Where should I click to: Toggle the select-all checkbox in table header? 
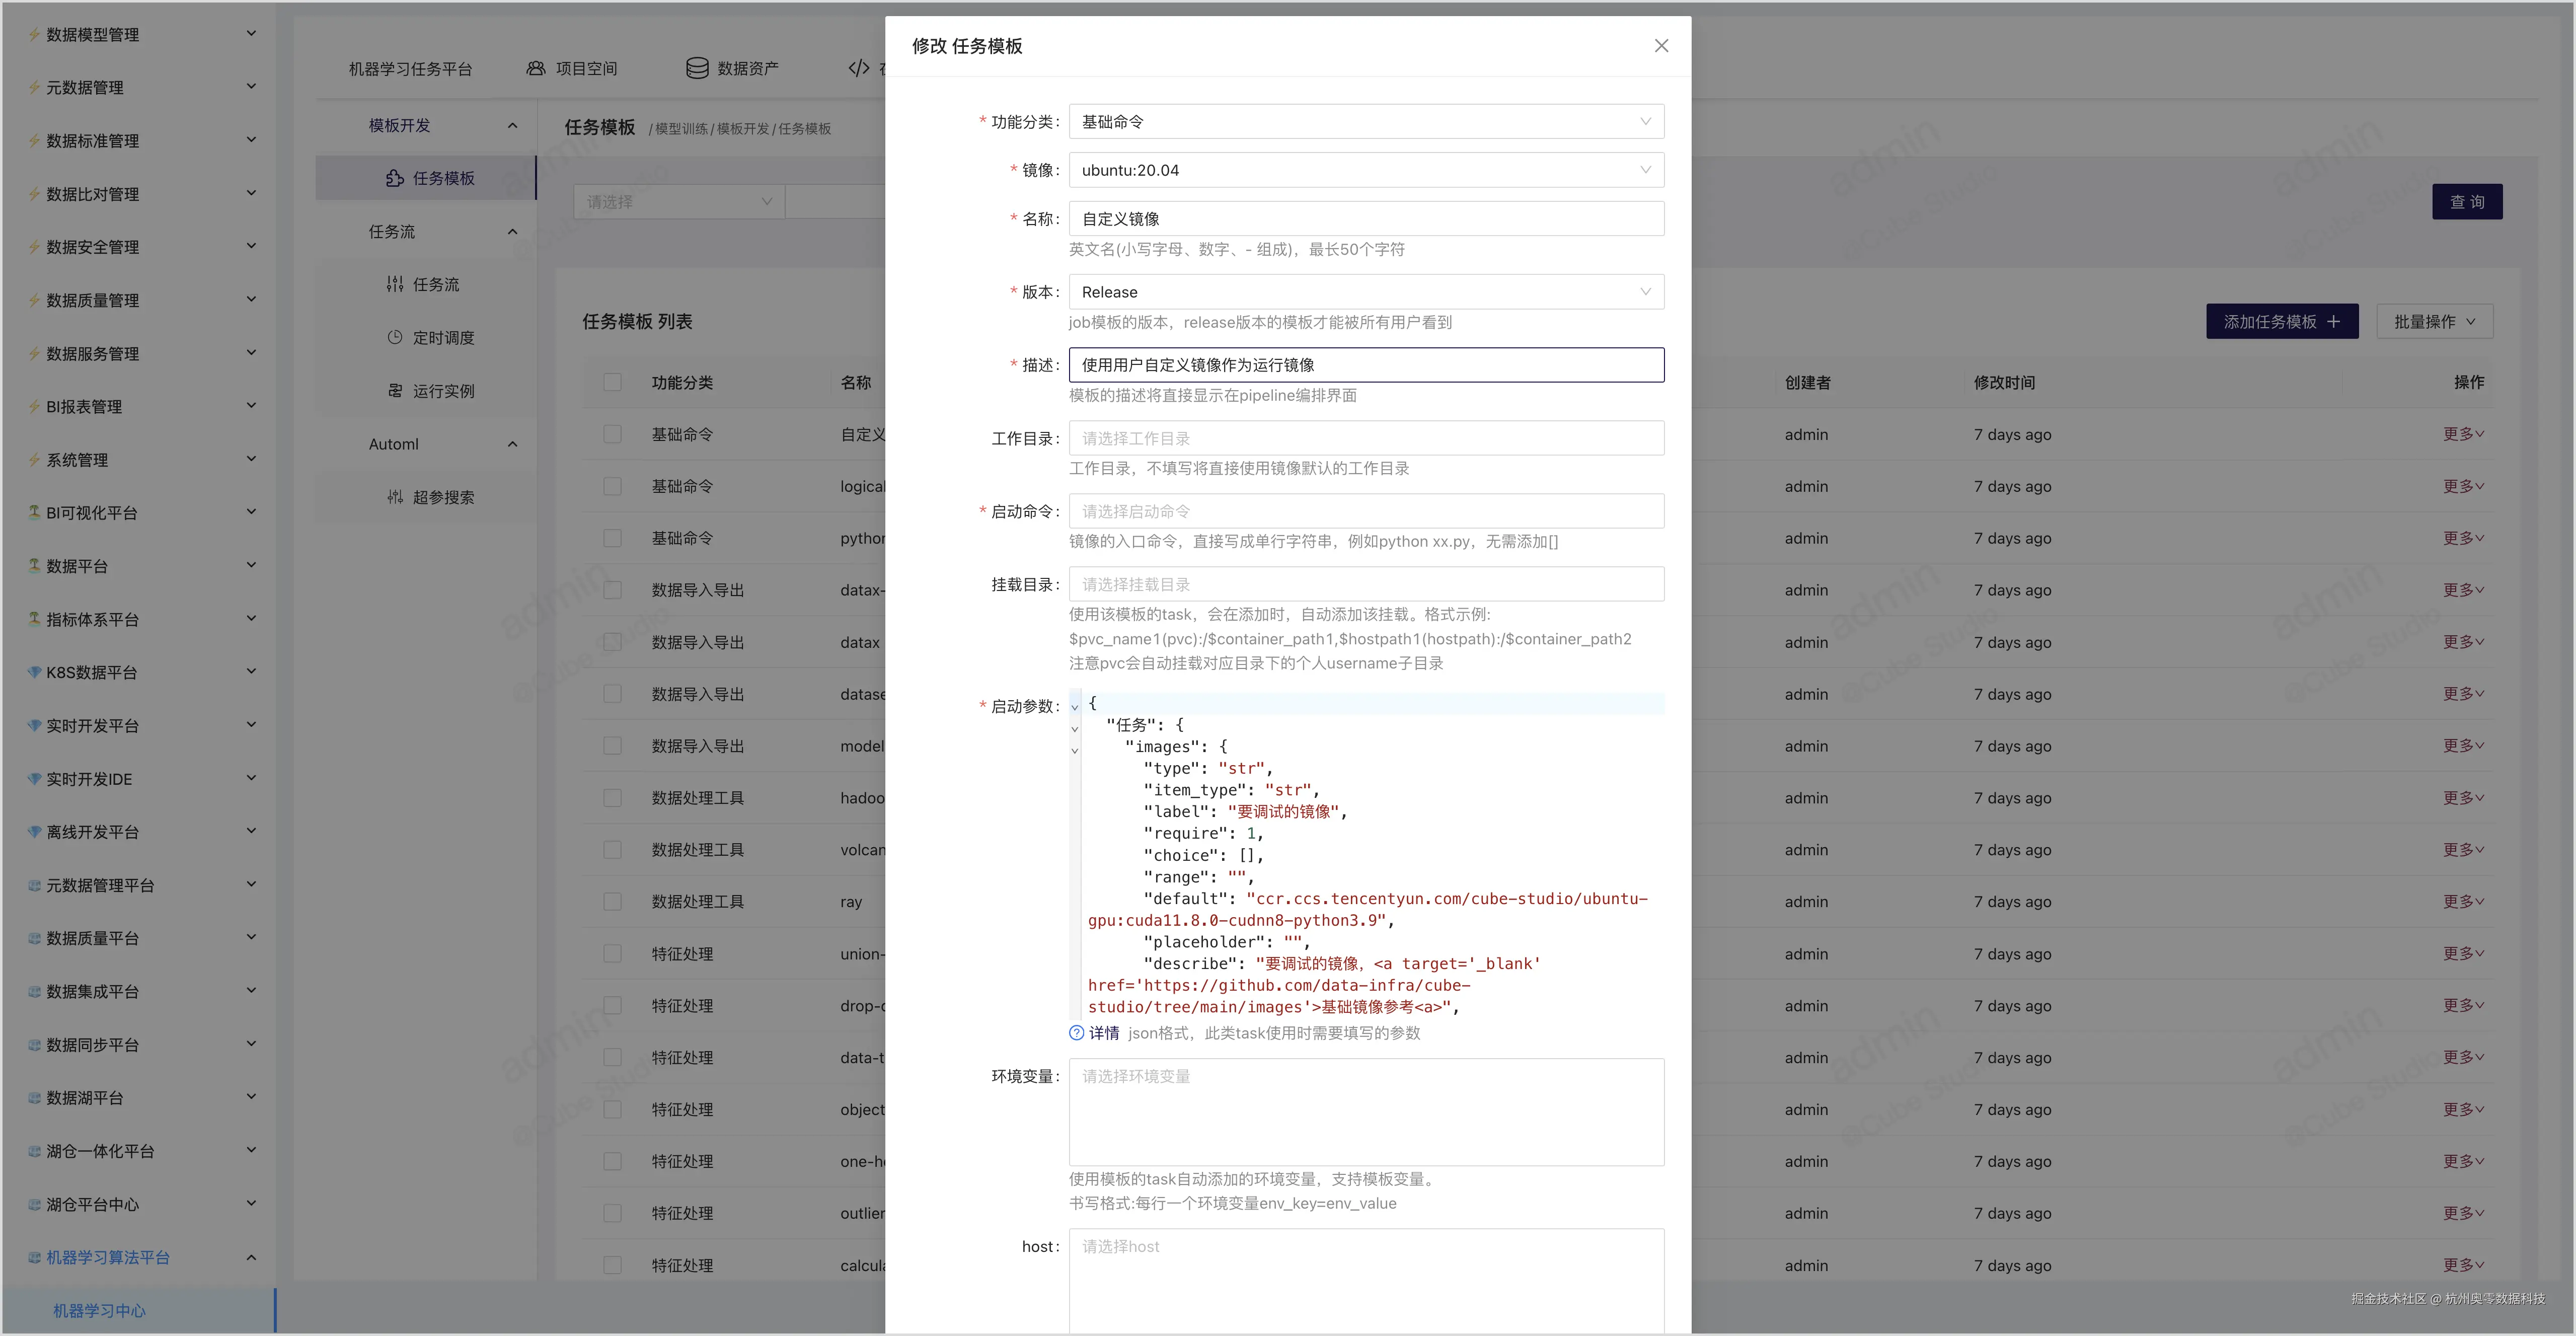[613, 382]
